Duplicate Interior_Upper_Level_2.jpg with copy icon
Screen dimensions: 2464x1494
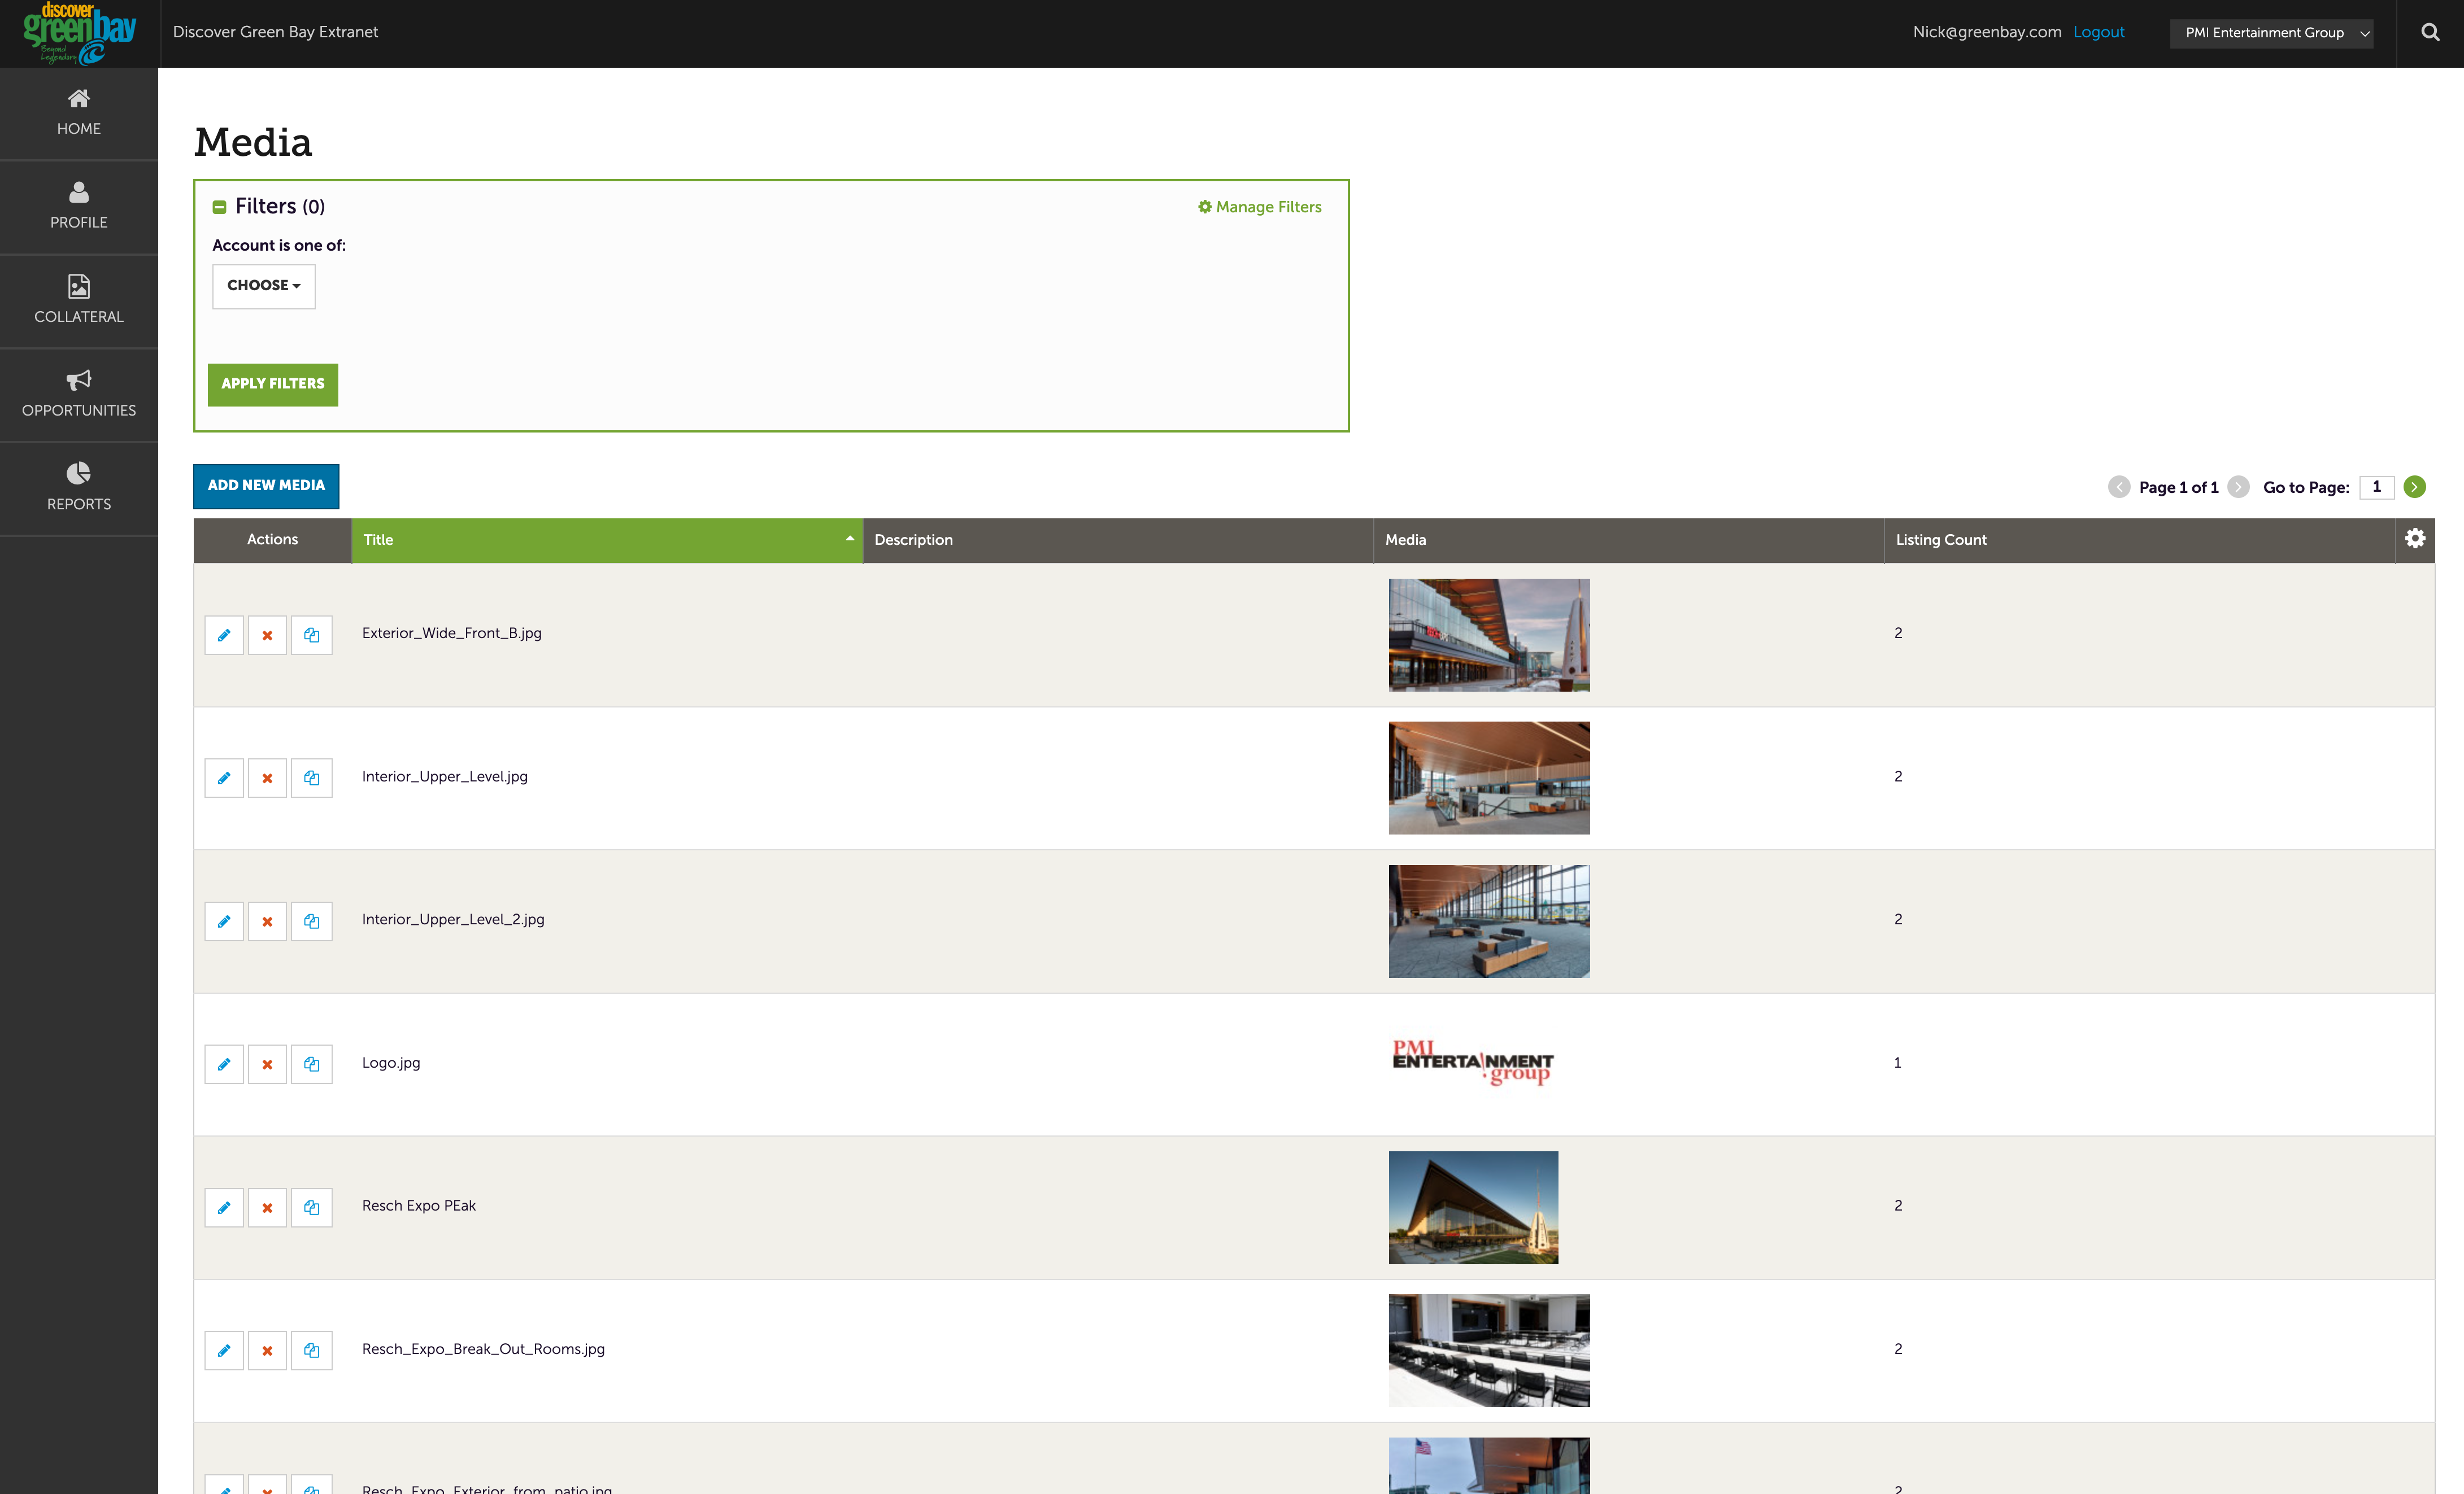point(311,920)
